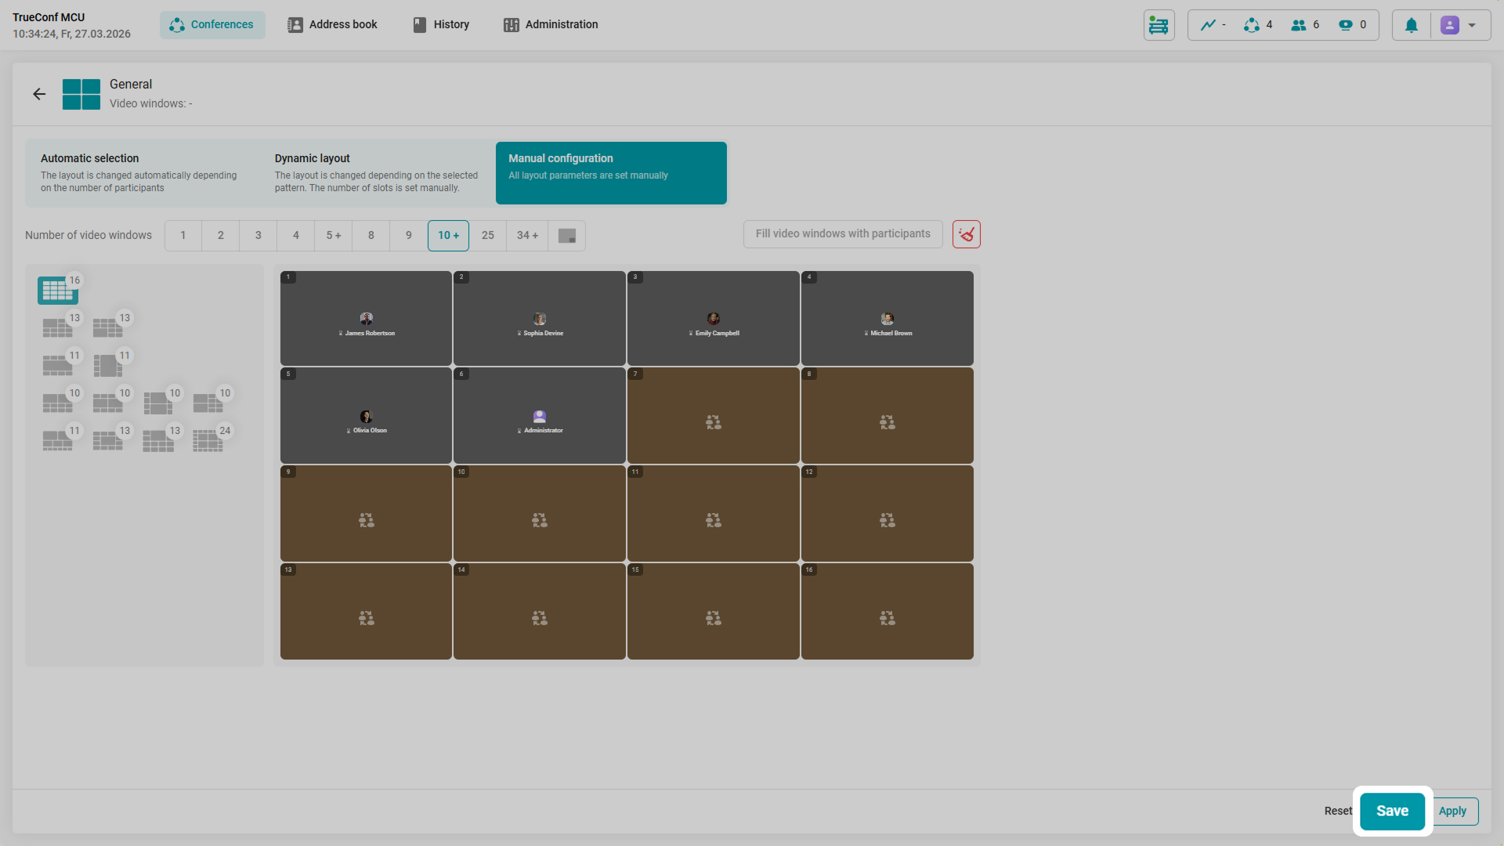Select the Manual configuration mode
1504x846 pixels.
coord(611,173)
